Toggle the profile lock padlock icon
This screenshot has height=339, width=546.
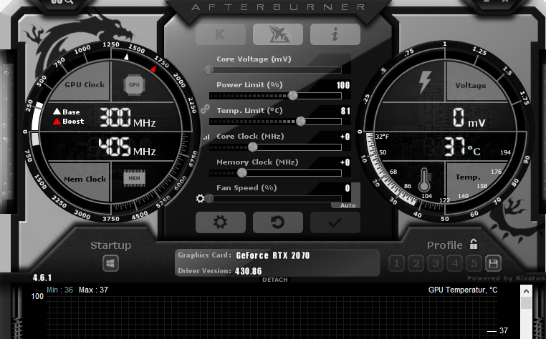coord(474,245)
